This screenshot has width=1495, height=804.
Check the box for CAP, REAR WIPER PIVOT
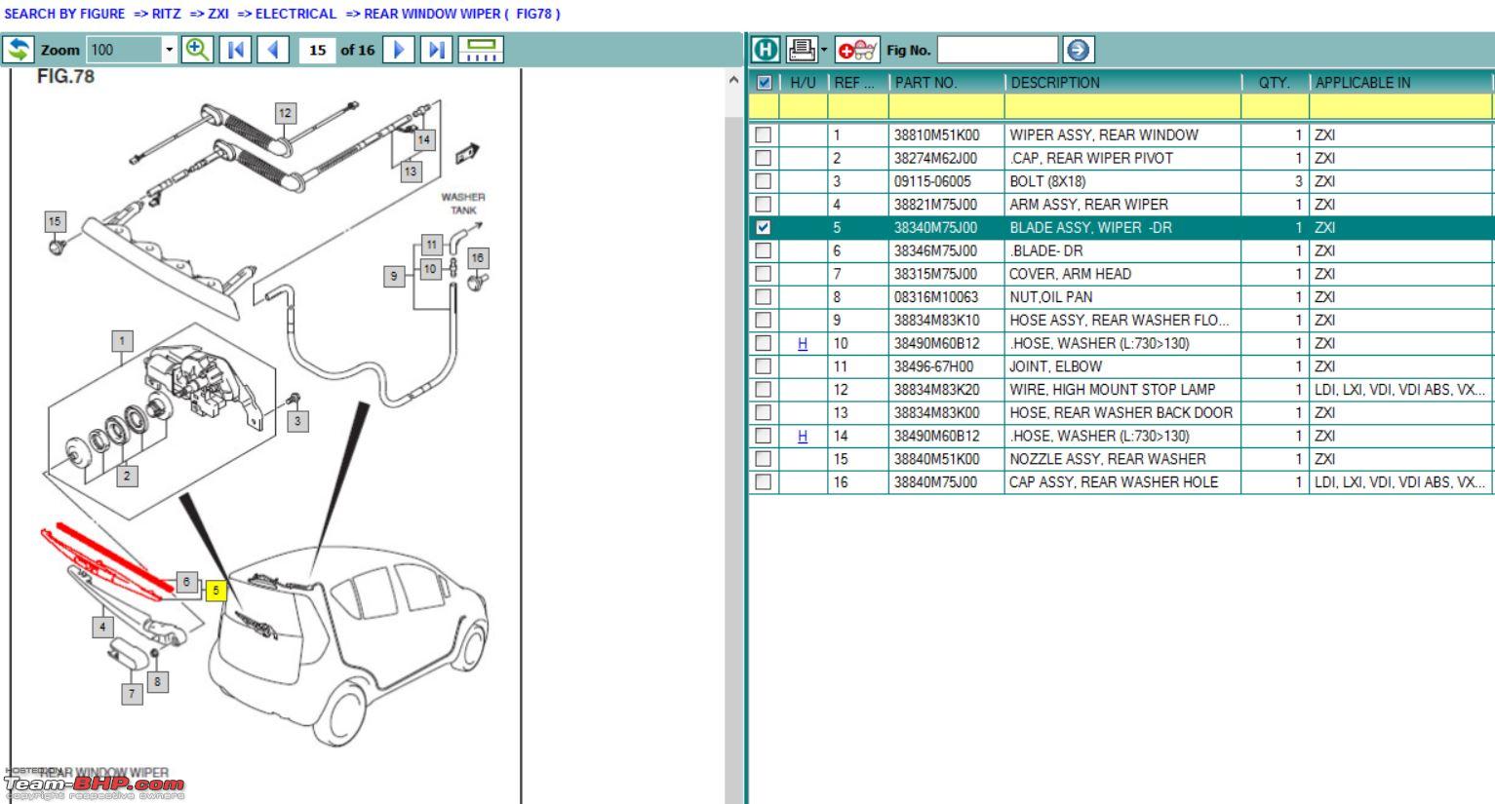coord(764,158)
